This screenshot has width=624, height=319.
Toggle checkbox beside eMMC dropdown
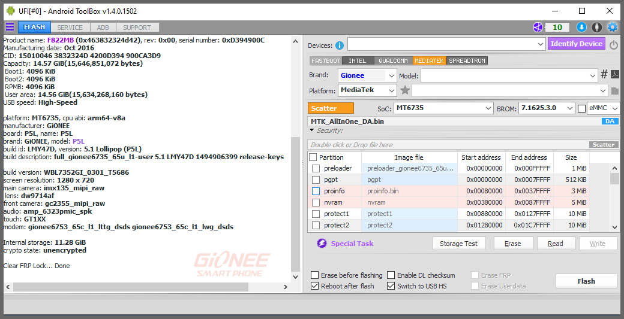pyautogui.click(x=581, y=108)
